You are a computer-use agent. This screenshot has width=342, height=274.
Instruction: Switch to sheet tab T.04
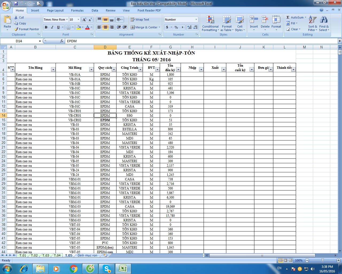pos(57,256)
